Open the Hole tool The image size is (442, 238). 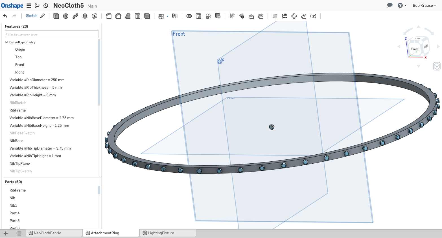147,16
